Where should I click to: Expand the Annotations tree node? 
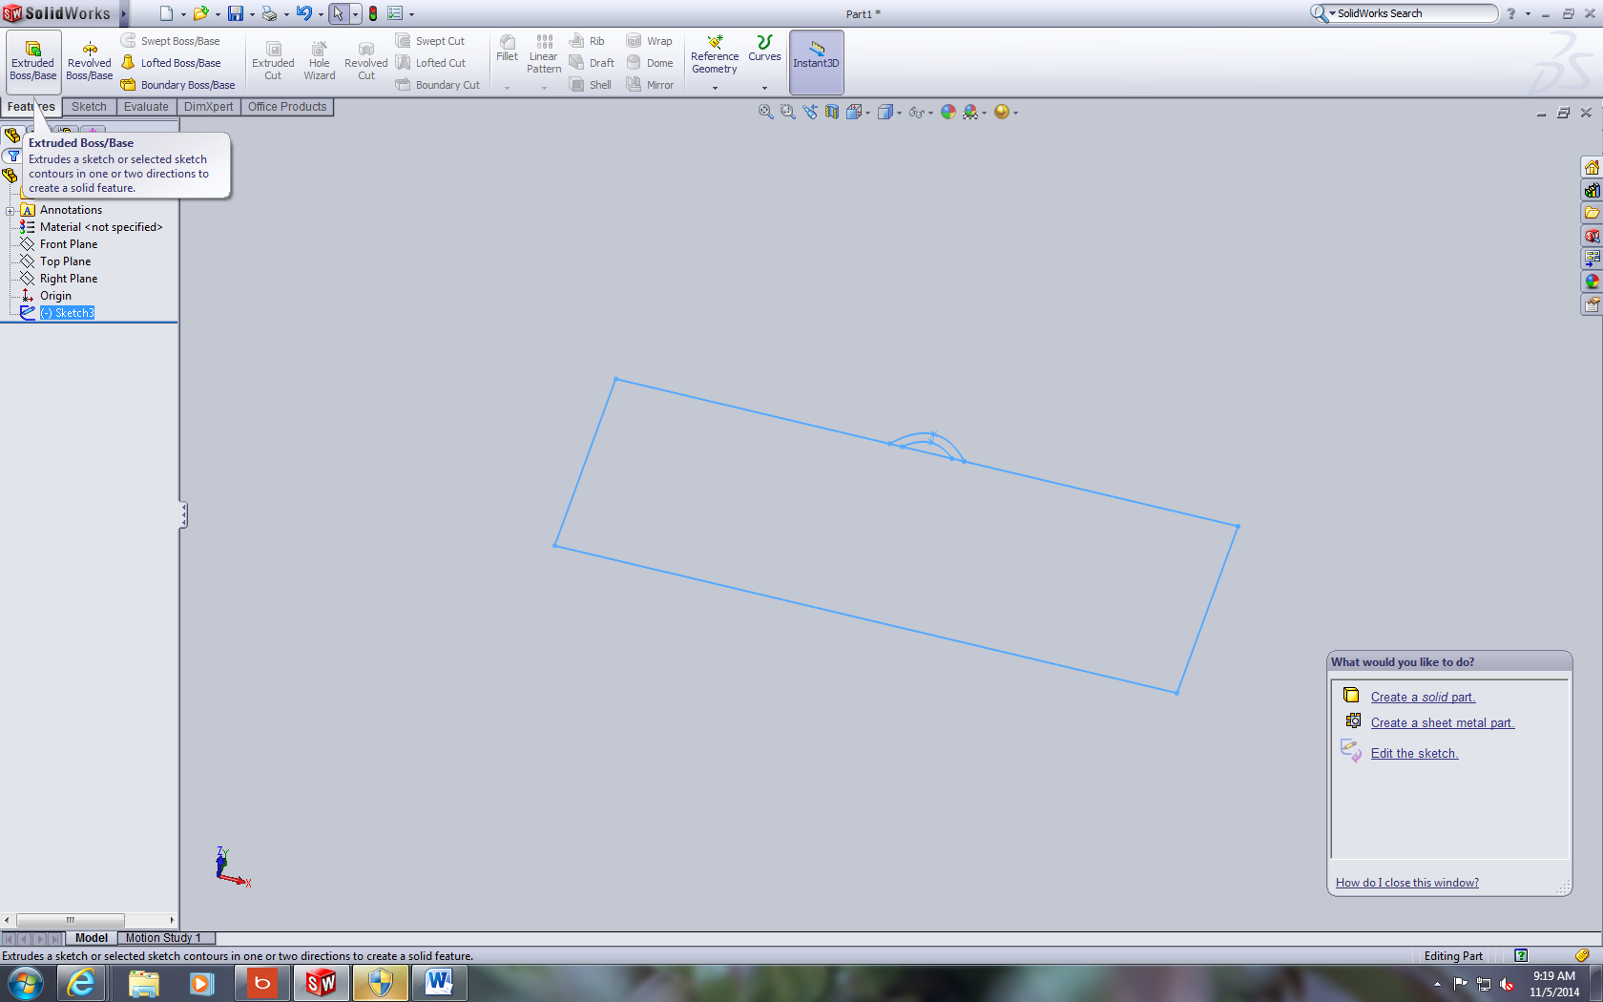click(x=10, y=211)
